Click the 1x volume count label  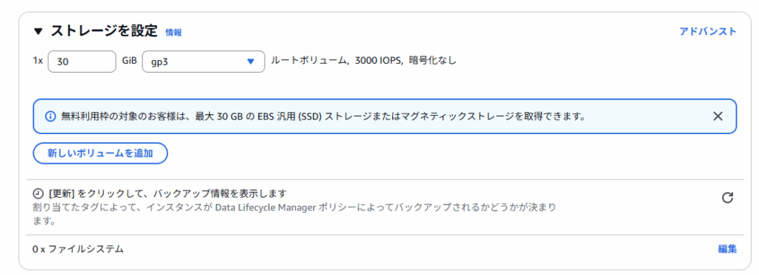tap(38, 61)
